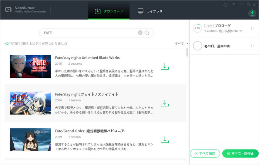Image resolution: width=259 pixels, height=165 pixels.
Task: Switch to the ライブラリ tab
Action: [x=150, y=11]
